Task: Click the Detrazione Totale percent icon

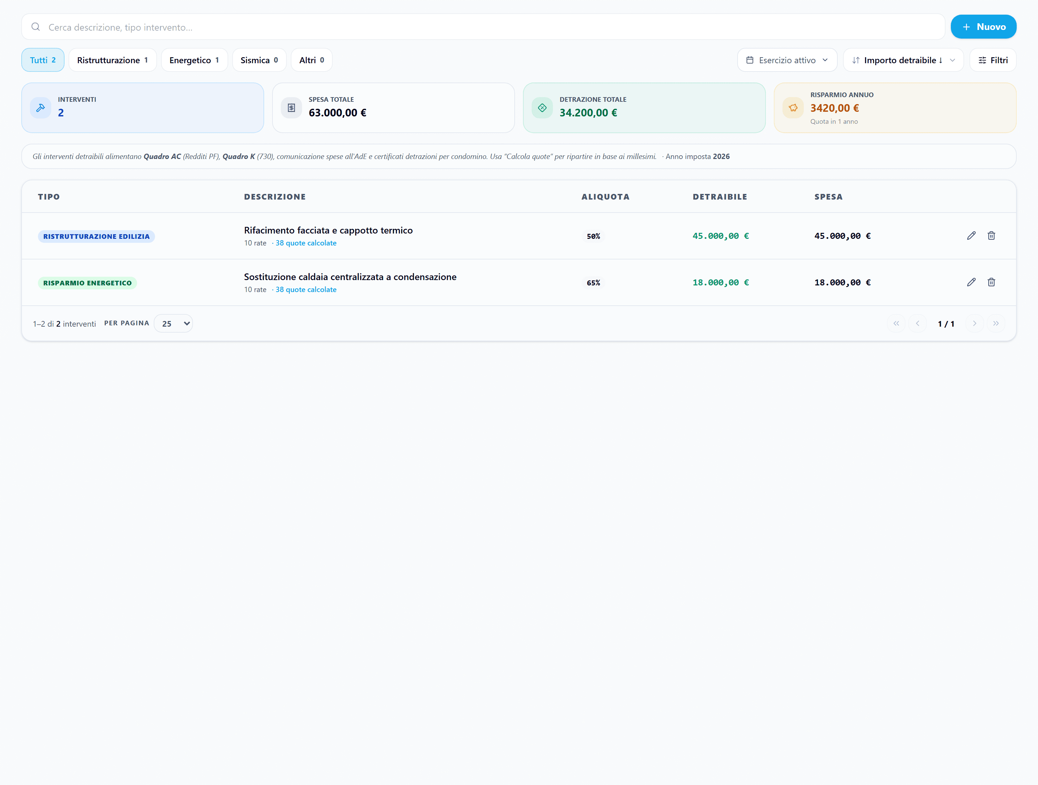Action: pos(542,108)
